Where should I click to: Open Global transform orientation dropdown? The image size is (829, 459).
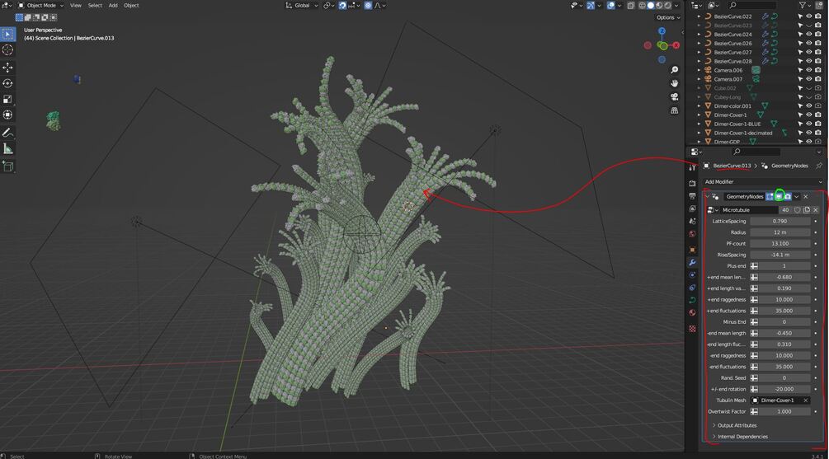tap(301, 5)
